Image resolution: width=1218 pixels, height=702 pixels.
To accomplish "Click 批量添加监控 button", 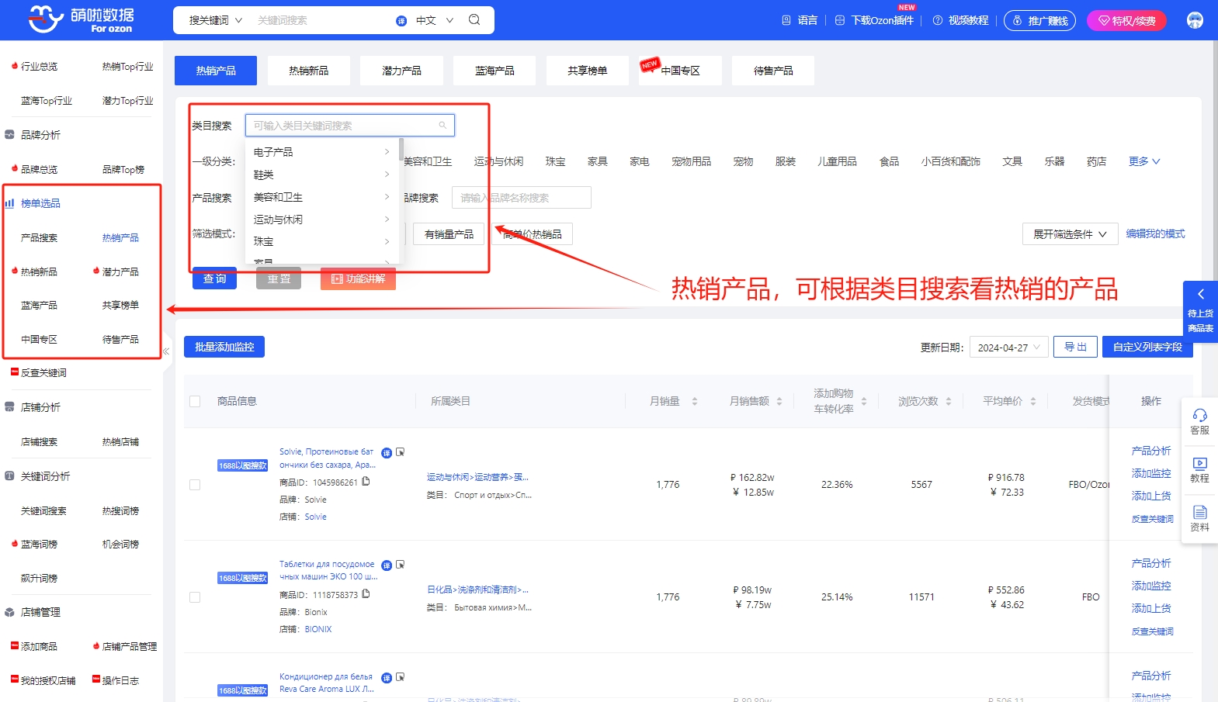I will (224, 347).
